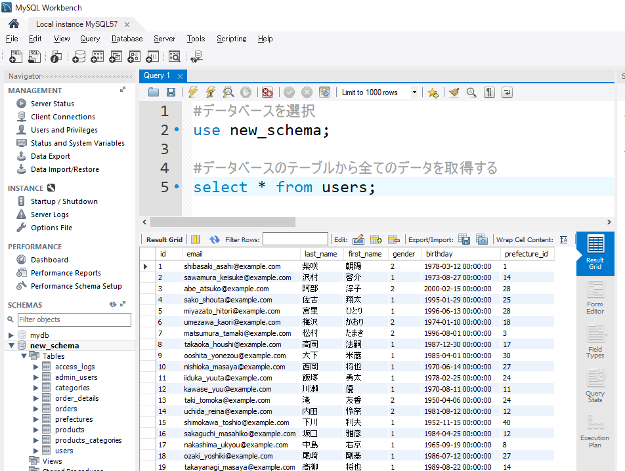625x471 pixels.
Task: Beautify the query with broom icon
Action: pos(454,92)
